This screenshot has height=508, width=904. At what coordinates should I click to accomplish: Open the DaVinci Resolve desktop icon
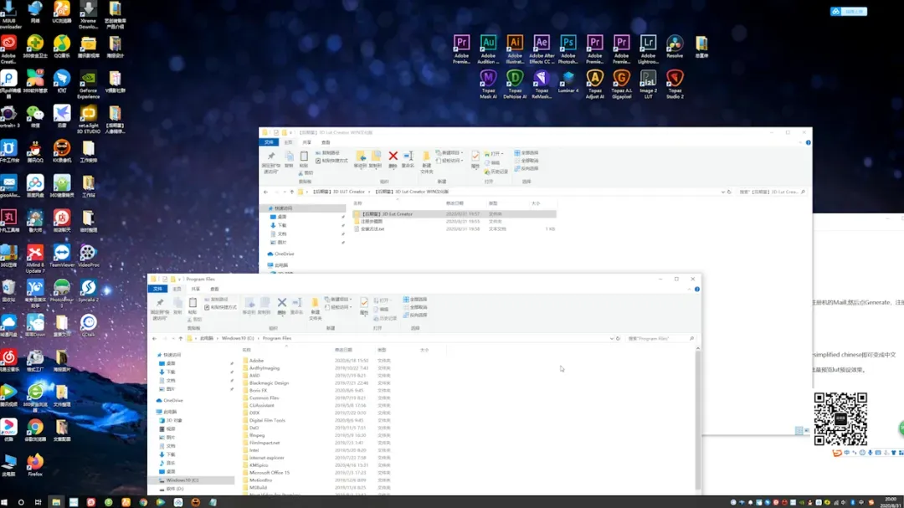pyautogui.click(x=675, y=44)
